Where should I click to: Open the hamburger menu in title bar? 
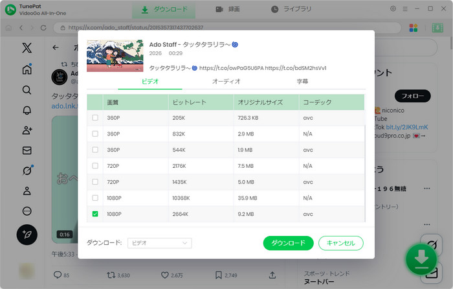click(x=405, y=9)
